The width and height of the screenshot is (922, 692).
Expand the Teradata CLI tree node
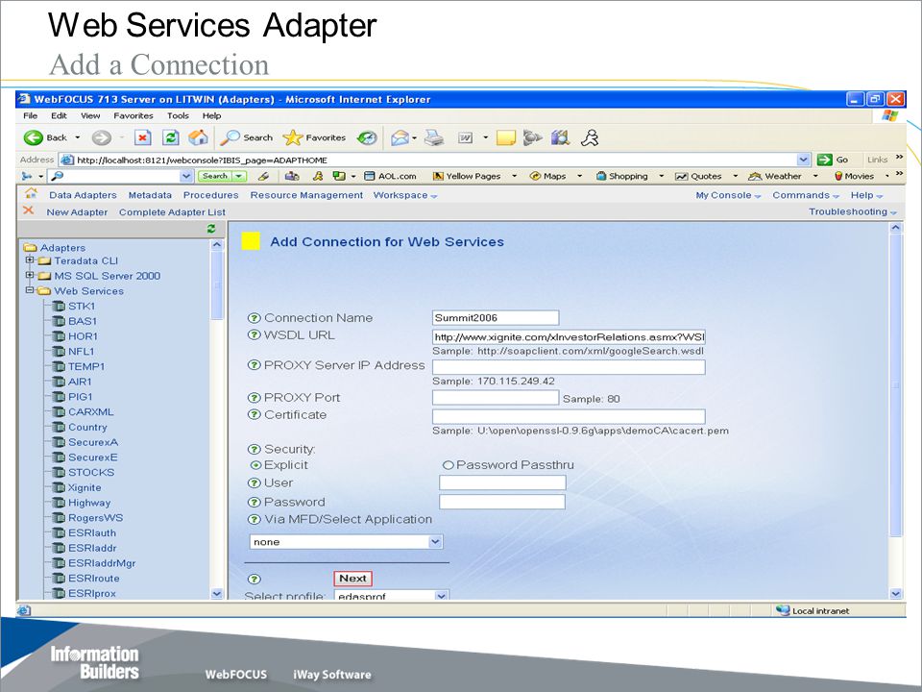tap(30, 259)
